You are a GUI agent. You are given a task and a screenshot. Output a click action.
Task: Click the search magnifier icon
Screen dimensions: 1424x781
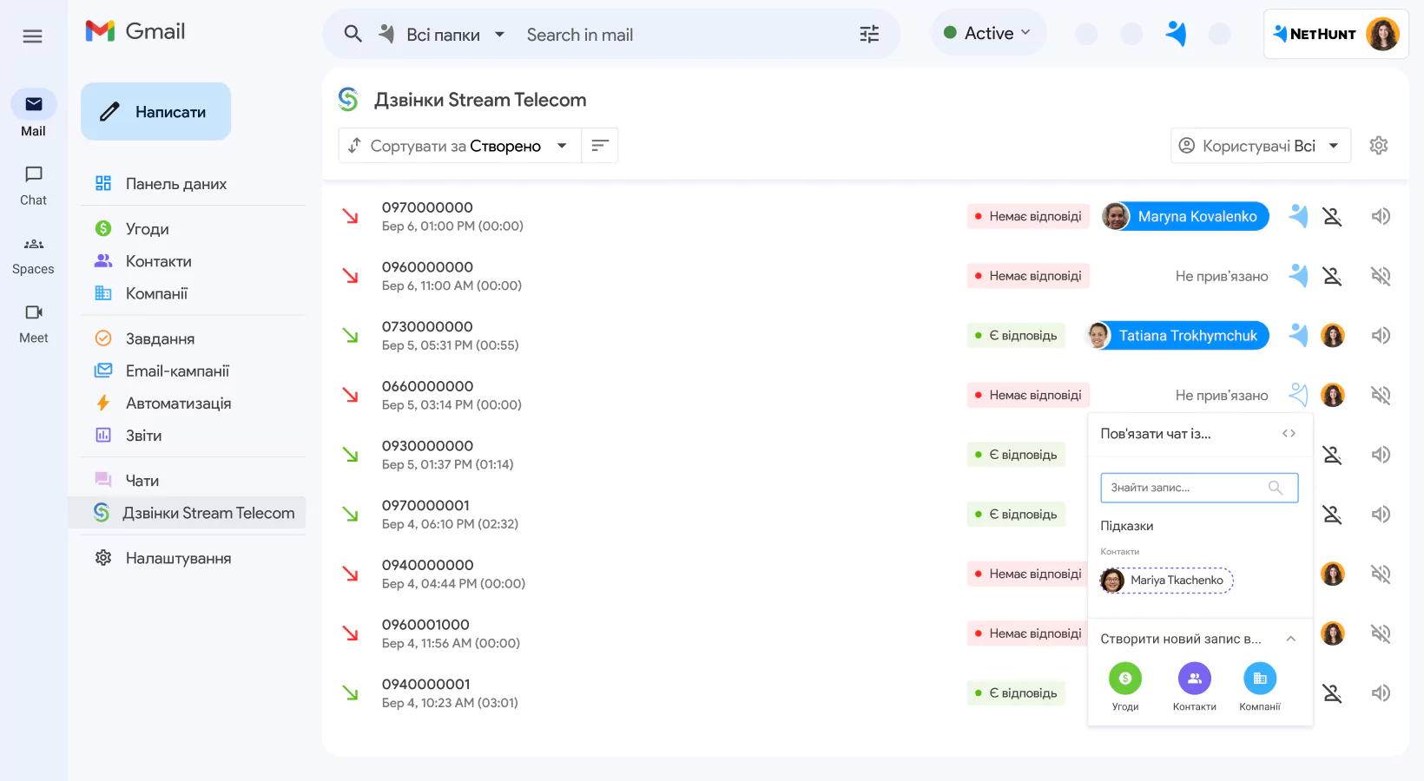(353, 34)
